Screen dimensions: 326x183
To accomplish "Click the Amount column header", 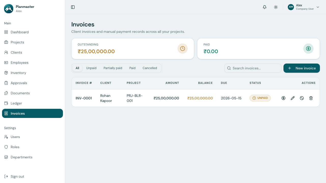I will 172,83.
